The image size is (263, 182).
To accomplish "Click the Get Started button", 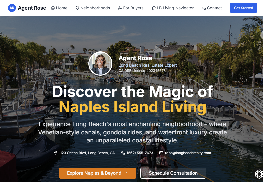I will point(243,8).
